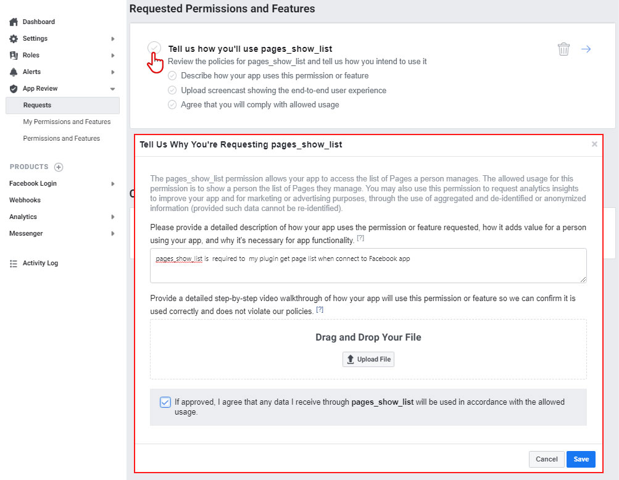Click the Upload File button

coord(368,359)
